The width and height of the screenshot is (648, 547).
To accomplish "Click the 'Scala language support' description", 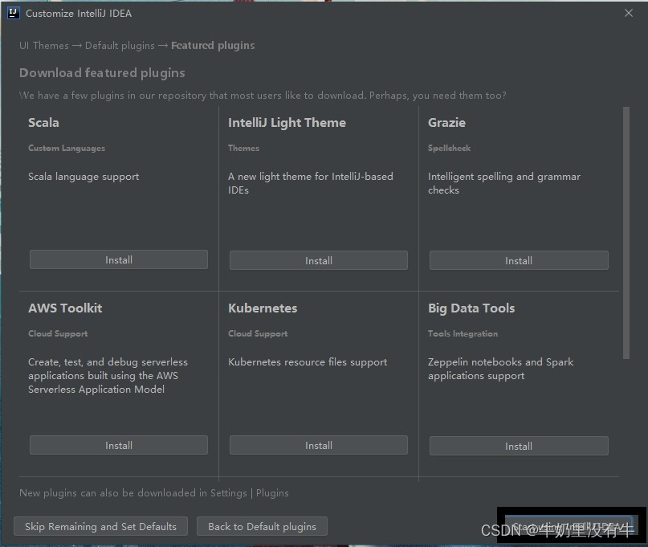I will (x=84, y=177).
